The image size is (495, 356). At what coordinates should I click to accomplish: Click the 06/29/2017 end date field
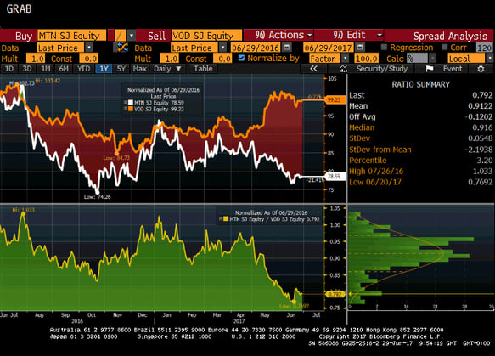[329, 48]
